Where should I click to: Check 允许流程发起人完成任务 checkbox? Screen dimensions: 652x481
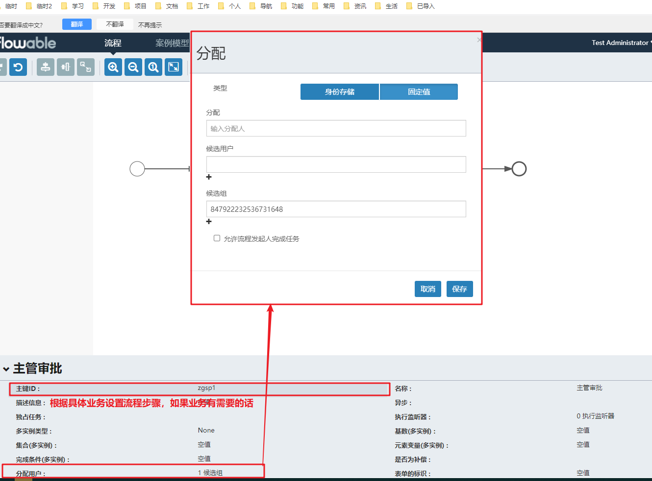pos(217,238)
